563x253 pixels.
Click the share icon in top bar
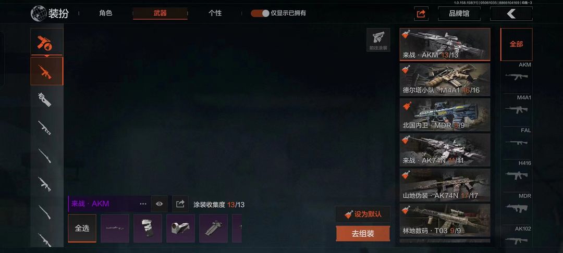click(x=421, y=14)
